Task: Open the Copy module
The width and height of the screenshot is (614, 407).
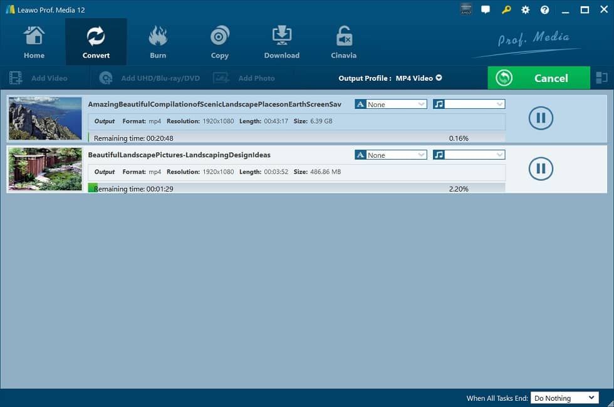Action: pos(220,42)
